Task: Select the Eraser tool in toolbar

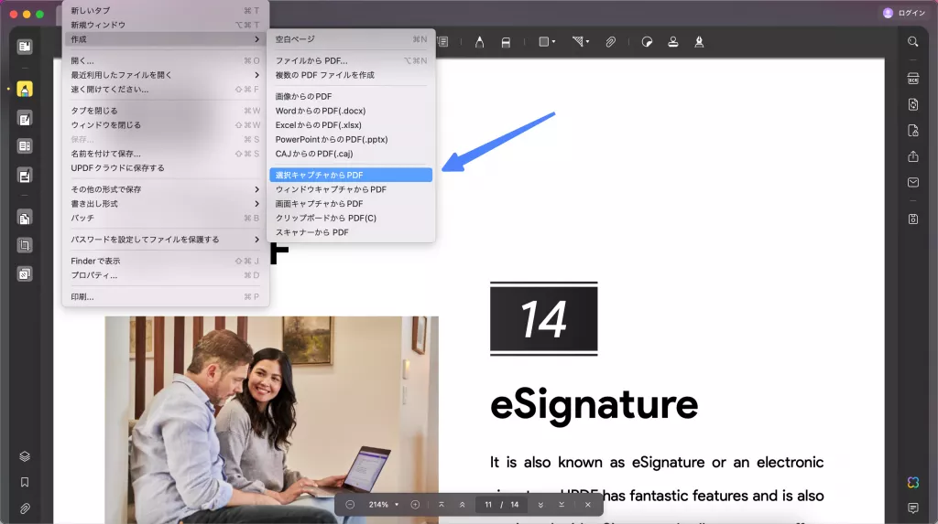Action: click(506, 42)
